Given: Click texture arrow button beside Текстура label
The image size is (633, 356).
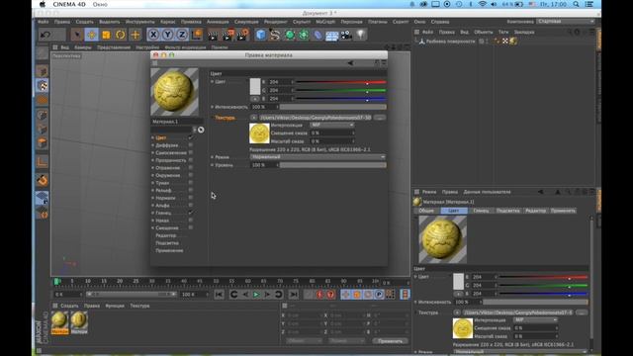Looking at the screenshot, I should [x=253, y=118].
